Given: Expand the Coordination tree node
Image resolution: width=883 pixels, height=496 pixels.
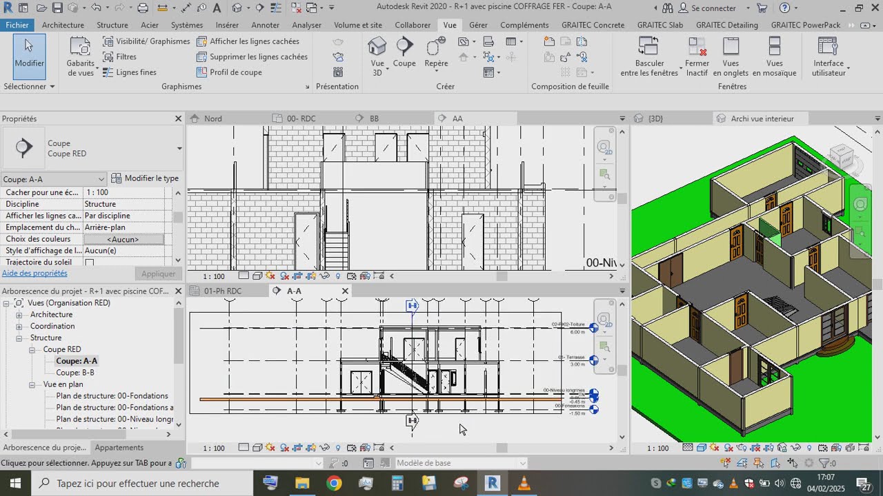Looking at the screenshot, I should click(x=20, y=327).
